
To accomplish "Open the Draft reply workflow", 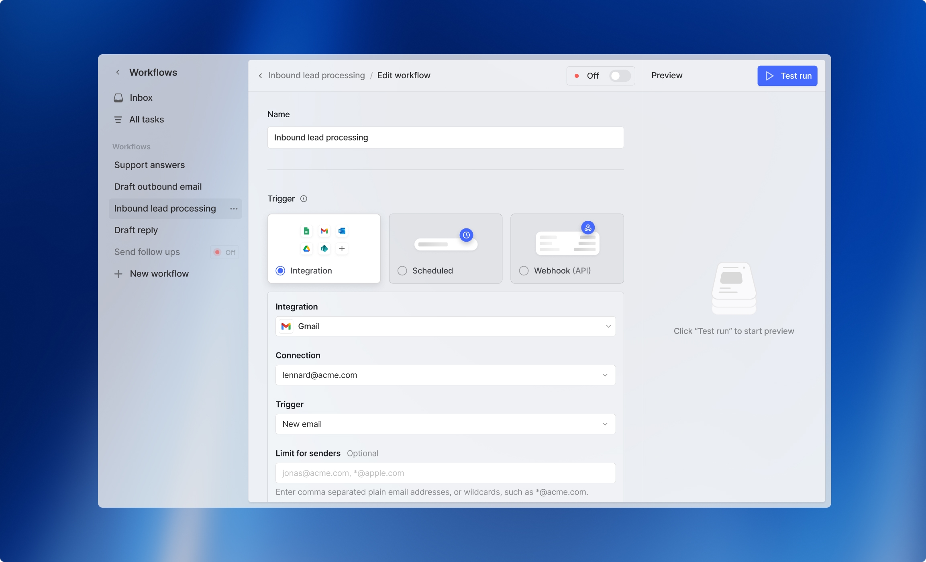I will pyautogui.click(x=136, y=230).
